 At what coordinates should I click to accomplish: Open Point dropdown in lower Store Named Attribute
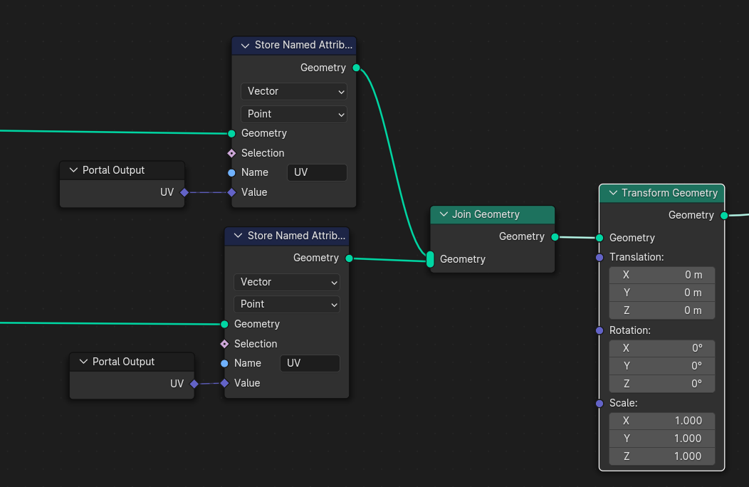tap(287, 305)
